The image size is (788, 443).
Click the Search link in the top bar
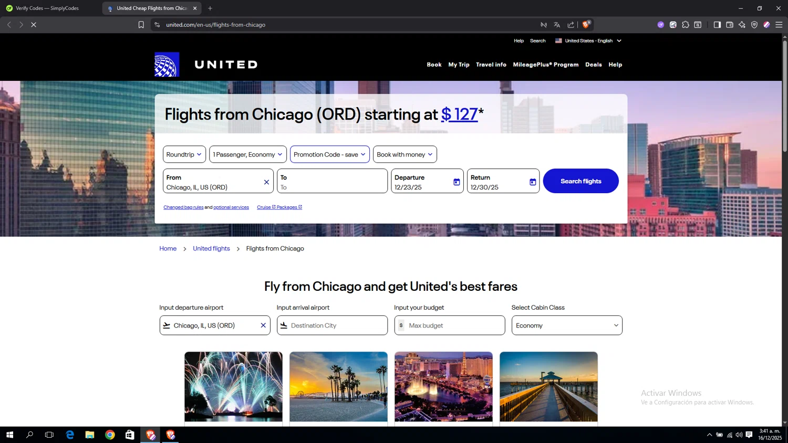(537, 40)
